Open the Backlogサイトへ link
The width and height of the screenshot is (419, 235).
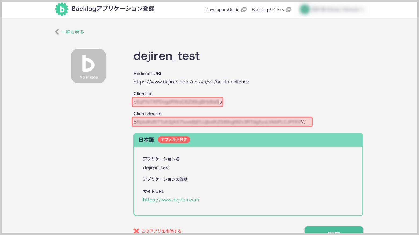268,10
